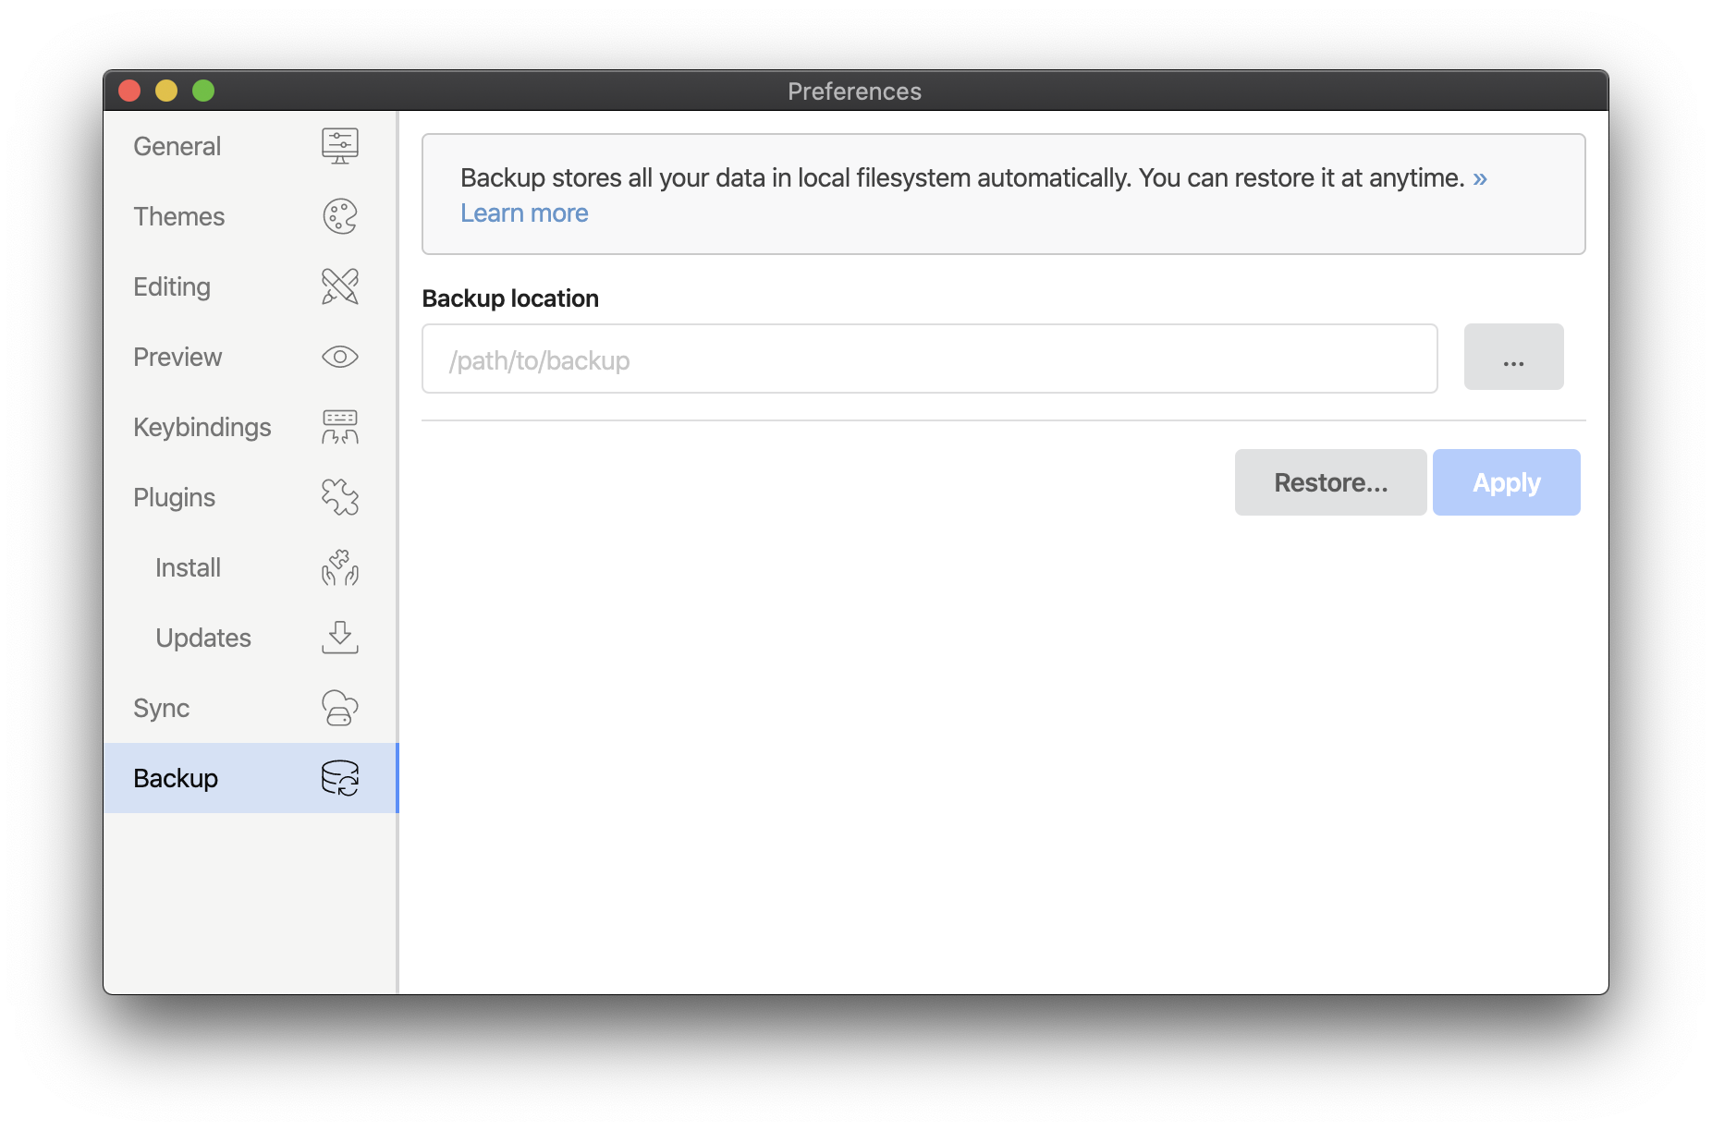
Task: Click the Editing crossed pencils icon
Action: tap(339, 286)
